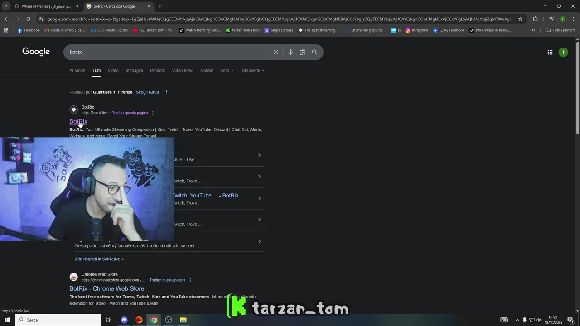Image resolution: width=580 pixels, height=326 pixels.
Task: Open the Facebook bookmark
Action: coord(29,30)
